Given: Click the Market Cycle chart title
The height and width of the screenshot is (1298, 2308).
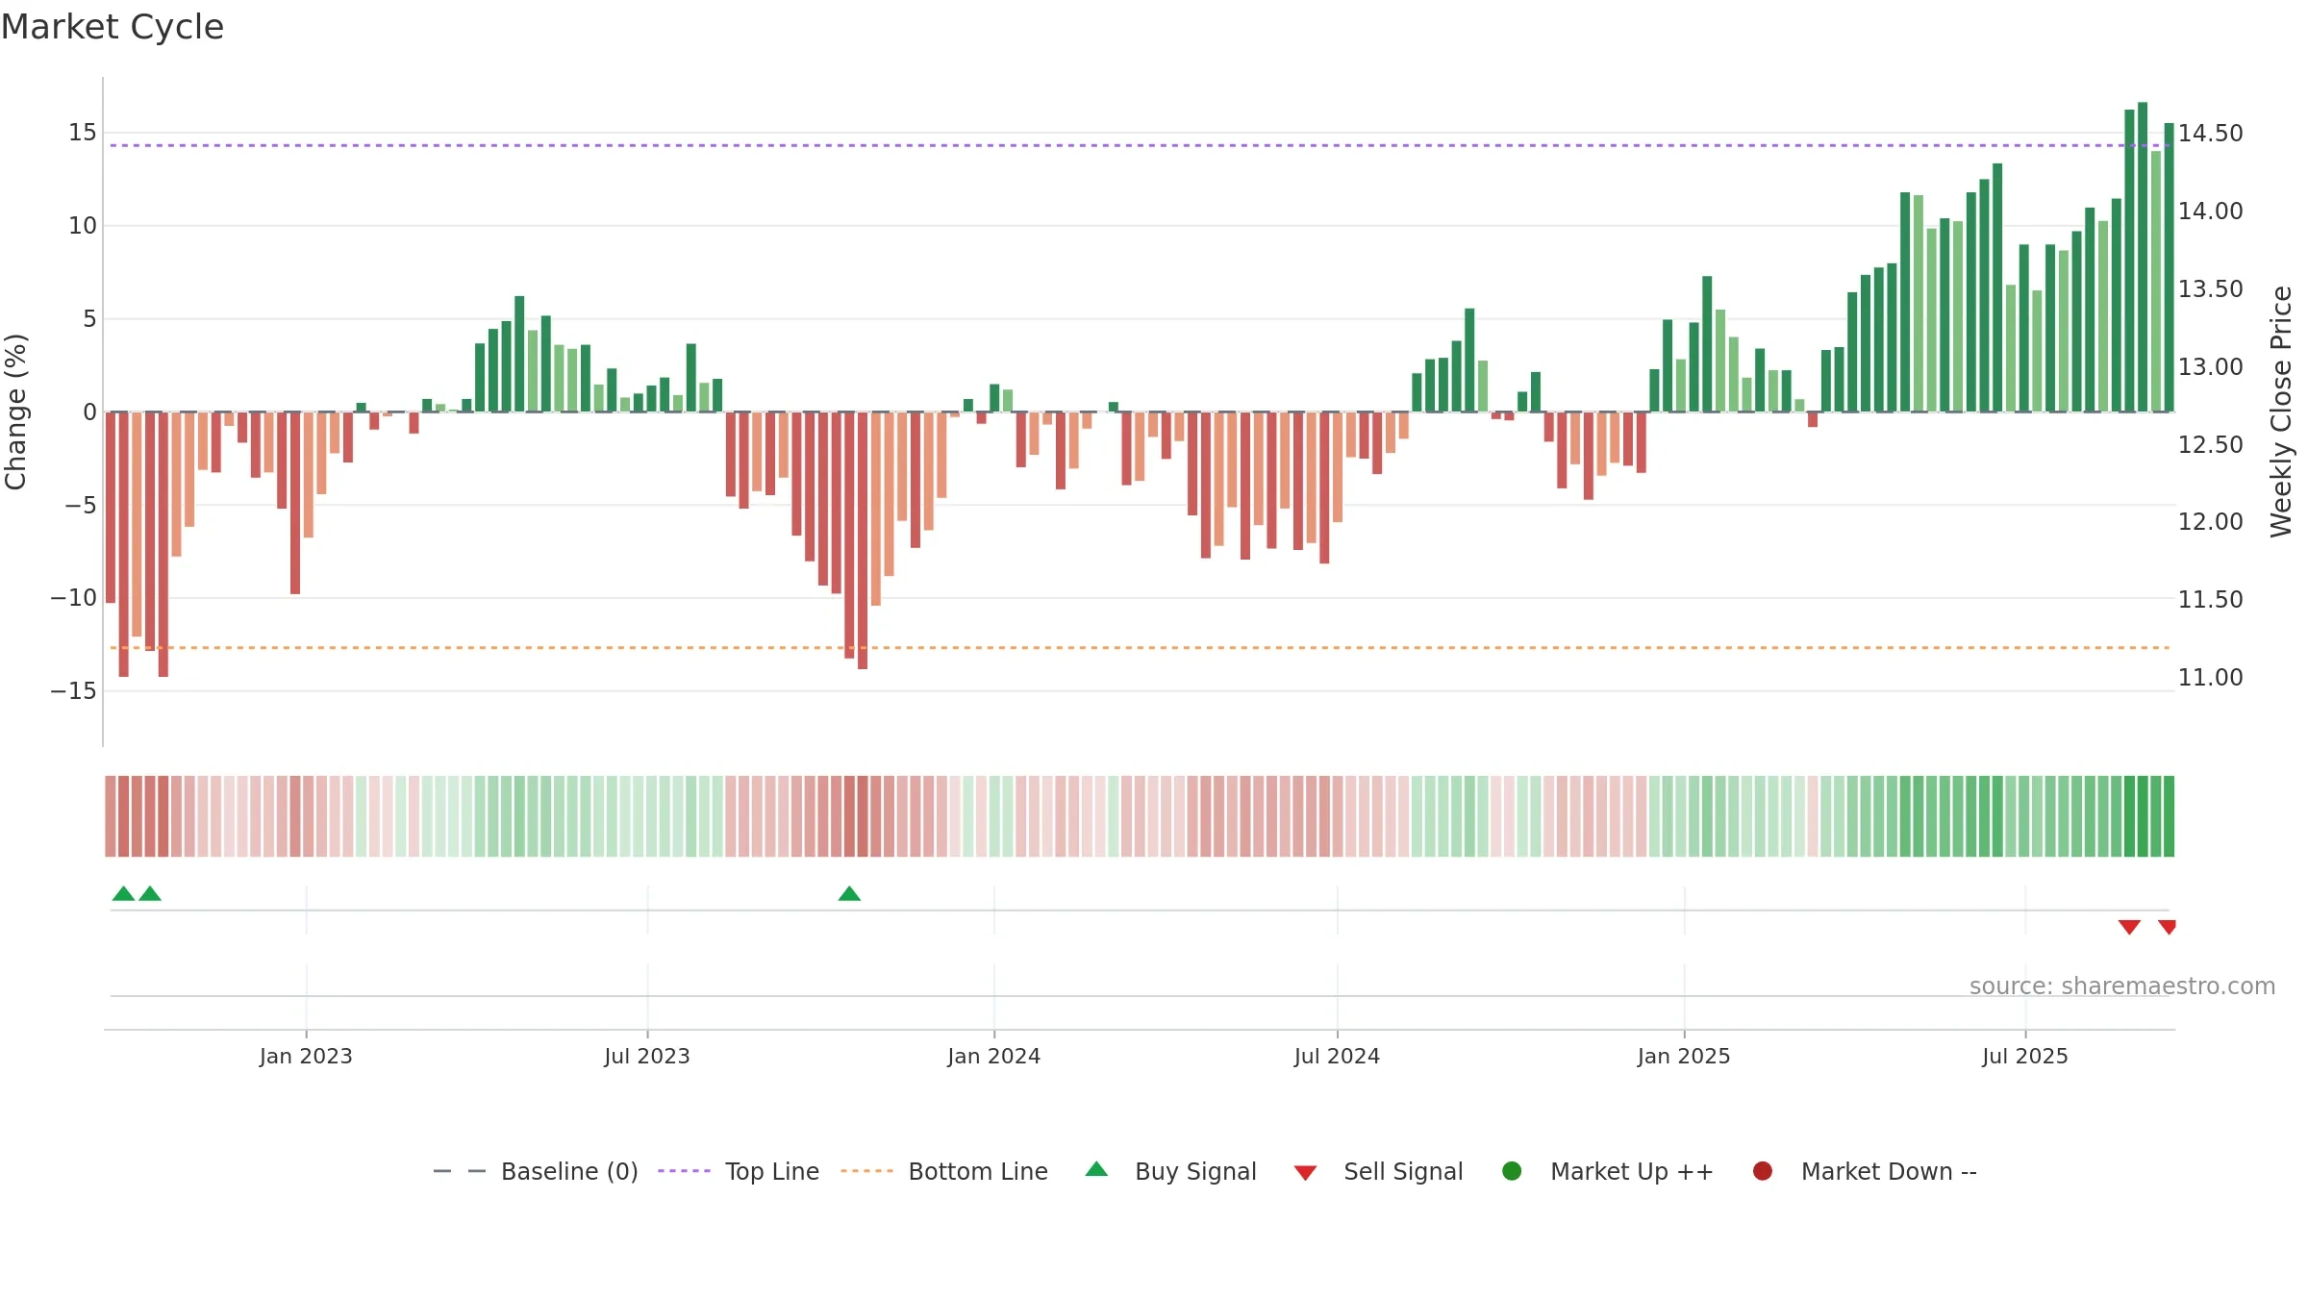Looking at the screenshot, I should pos(113,27).
